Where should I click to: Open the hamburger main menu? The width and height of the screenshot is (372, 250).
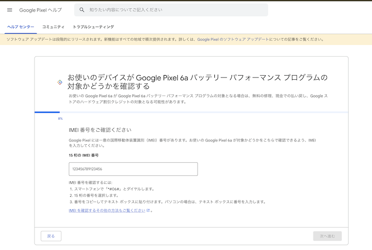coord(10,10)
